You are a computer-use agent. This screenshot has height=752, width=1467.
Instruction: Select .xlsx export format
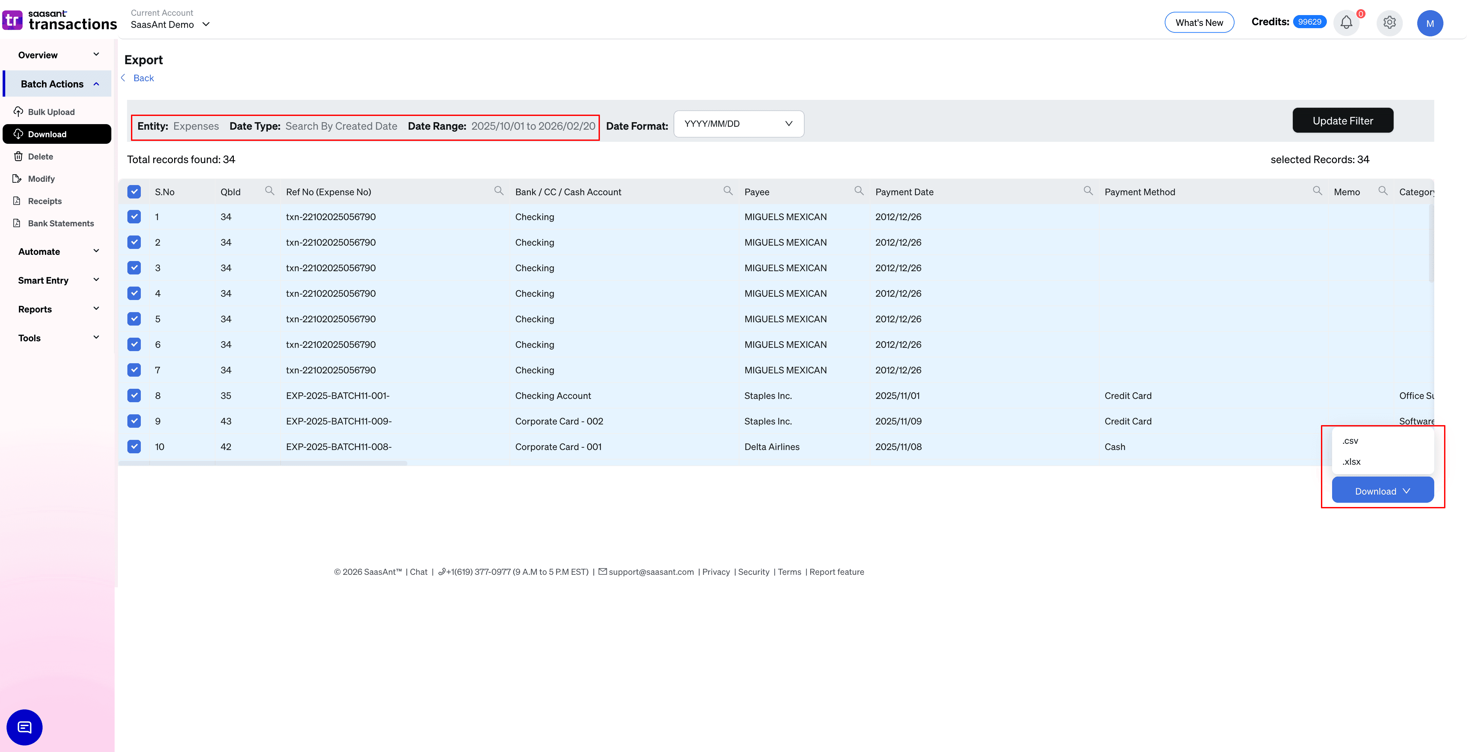(x=1351, y=461)
